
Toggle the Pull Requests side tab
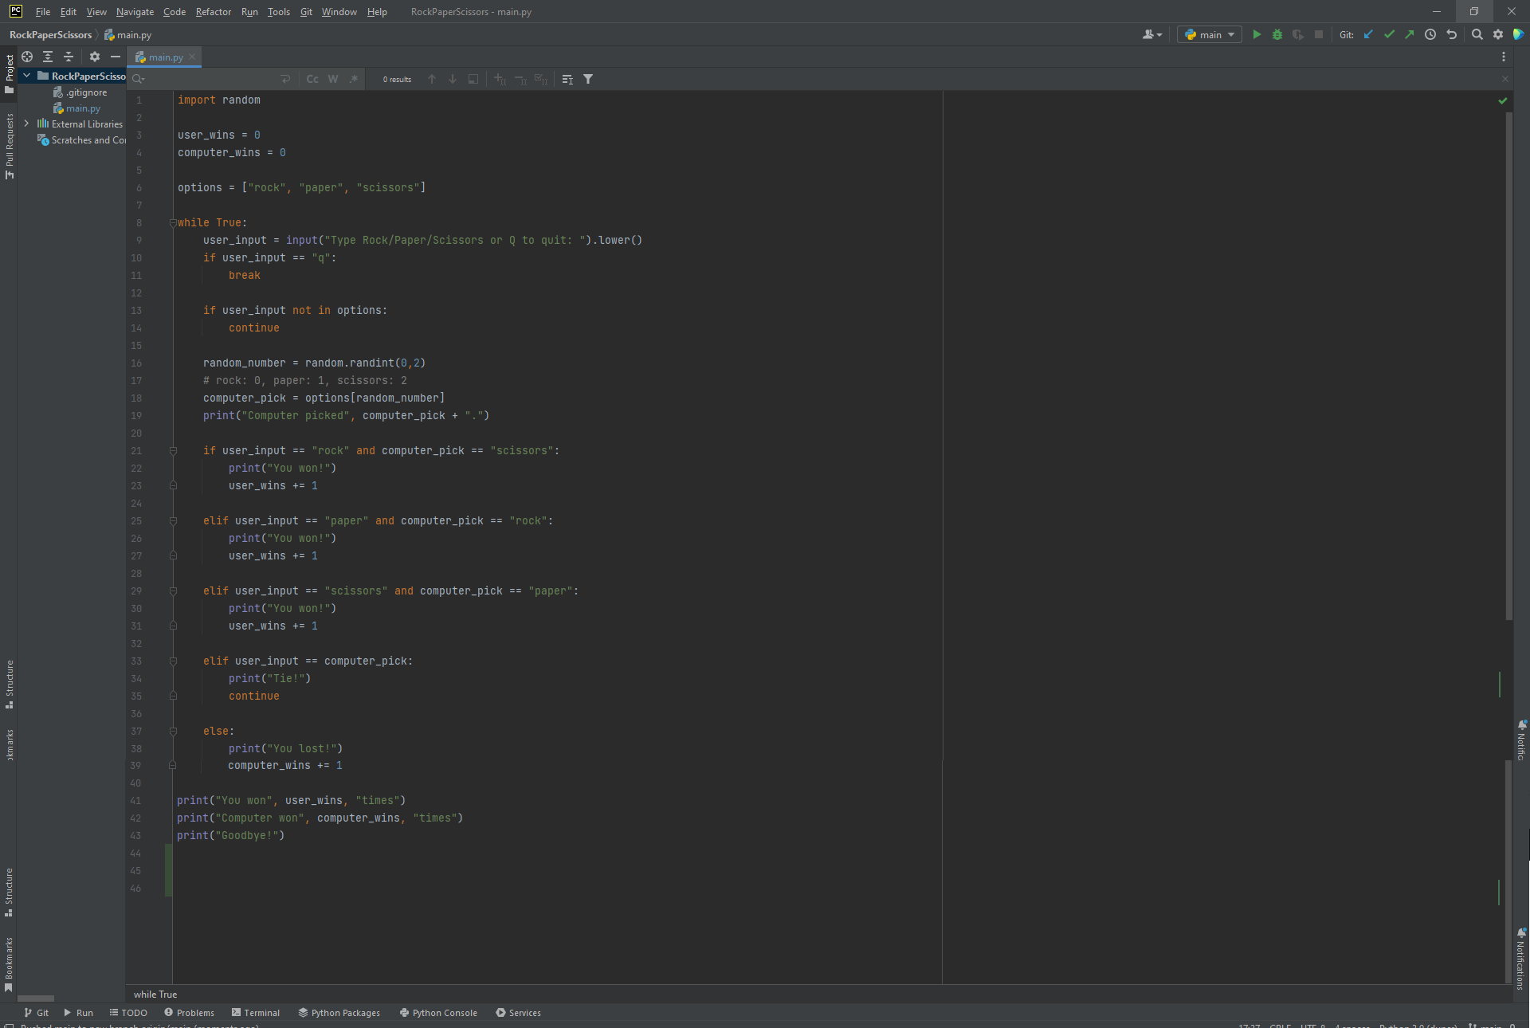pyautogui.click(x=9, y=146)
